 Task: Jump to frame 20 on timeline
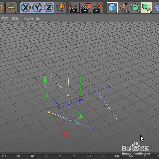pyautogui.click(x=4, y=156)
